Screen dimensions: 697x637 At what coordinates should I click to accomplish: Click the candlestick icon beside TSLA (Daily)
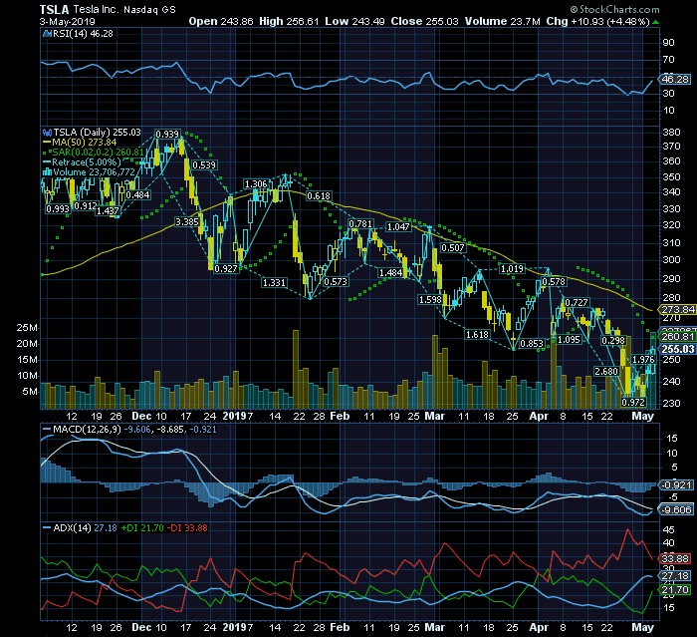click(x=48, y=133)
